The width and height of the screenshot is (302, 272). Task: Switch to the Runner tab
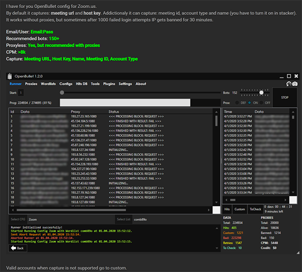click(16, 84)
